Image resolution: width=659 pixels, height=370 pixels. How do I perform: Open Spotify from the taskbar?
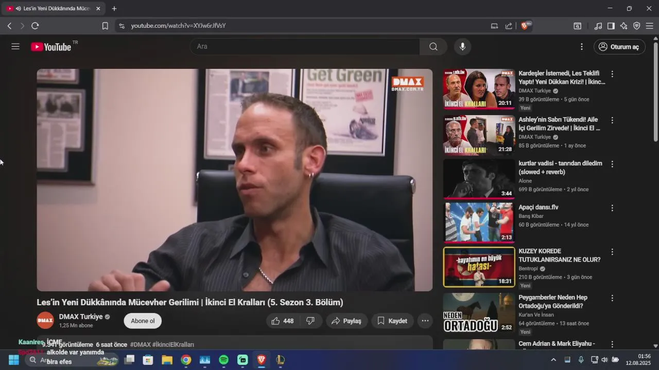(x=223, y=360)
